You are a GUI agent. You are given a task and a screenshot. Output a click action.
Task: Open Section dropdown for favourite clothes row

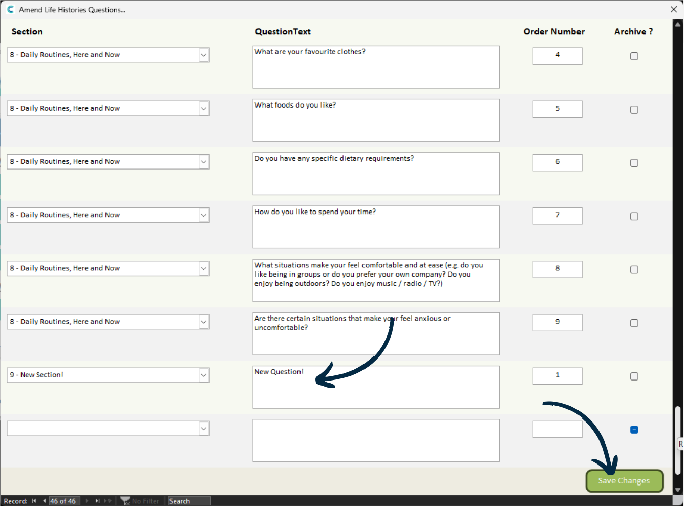pyautogui.click(x=204, y=55)
